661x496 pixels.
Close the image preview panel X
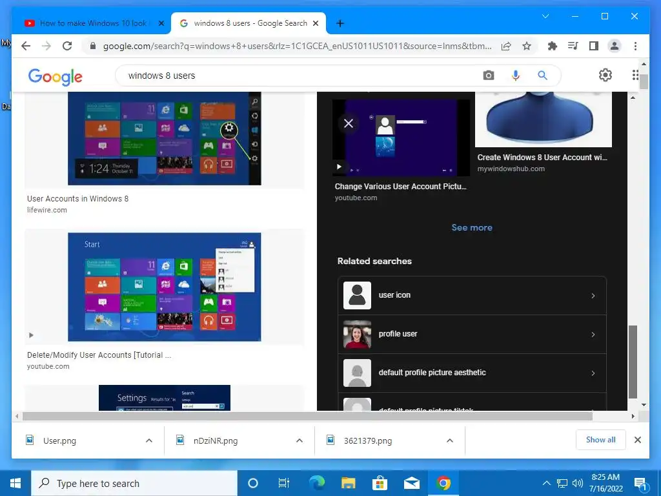coord(349,123)
